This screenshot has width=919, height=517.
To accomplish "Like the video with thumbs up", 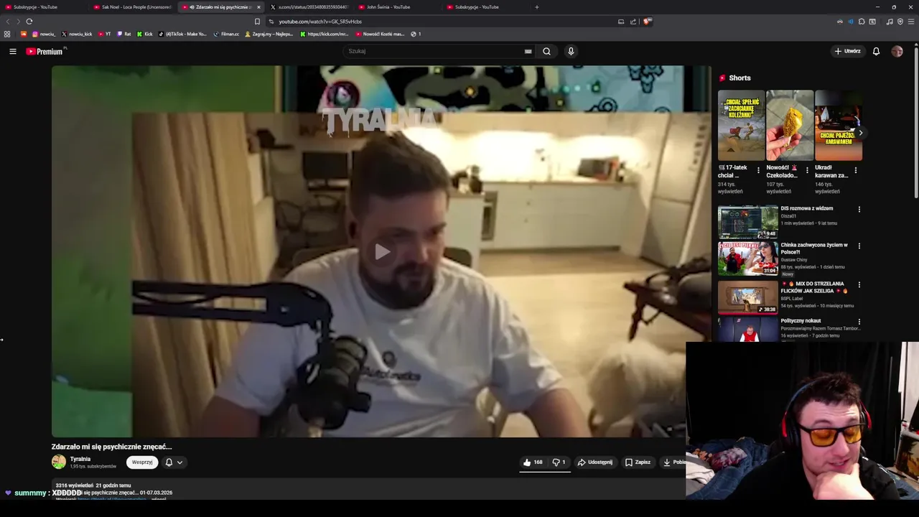I will coord(533,462).
